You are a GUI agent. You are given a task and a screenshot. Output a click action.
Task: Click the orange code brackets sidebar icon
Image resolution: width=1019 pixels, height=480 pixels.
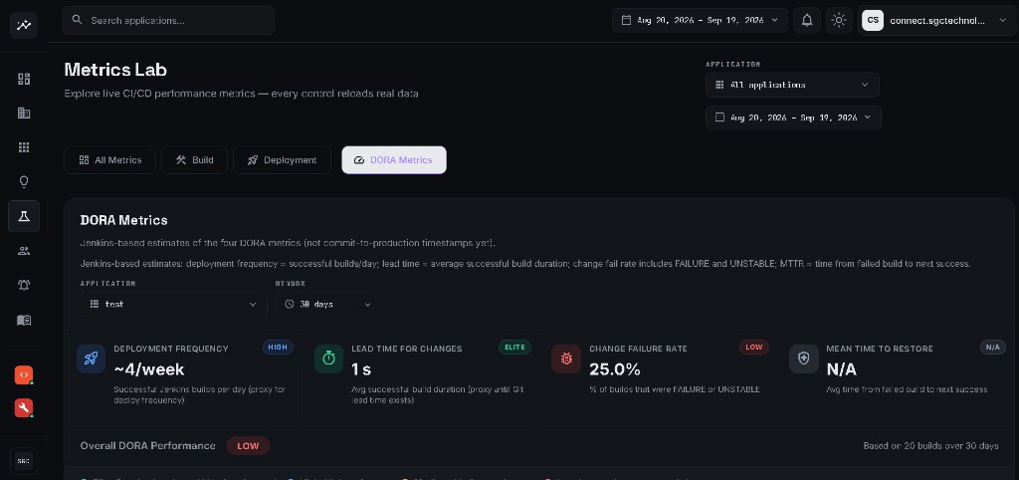click(24, 374)
